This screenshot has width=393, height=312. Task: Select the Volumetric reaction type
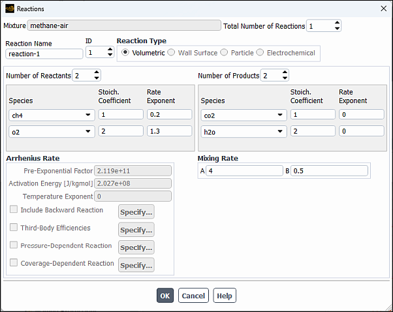click(126, 53)
